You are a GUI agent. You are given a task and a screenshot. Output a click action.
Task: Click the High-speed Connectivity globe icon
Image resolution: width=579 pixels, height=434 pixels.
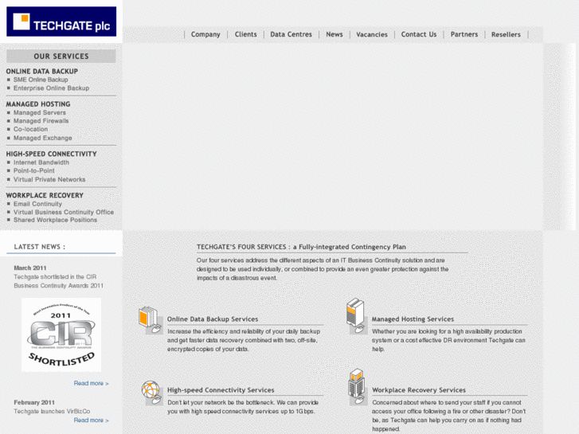coord(151,393)
